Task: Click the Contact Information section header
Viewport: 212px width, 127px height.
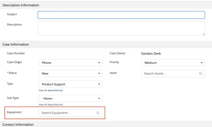Action: (x=106, y=124)
